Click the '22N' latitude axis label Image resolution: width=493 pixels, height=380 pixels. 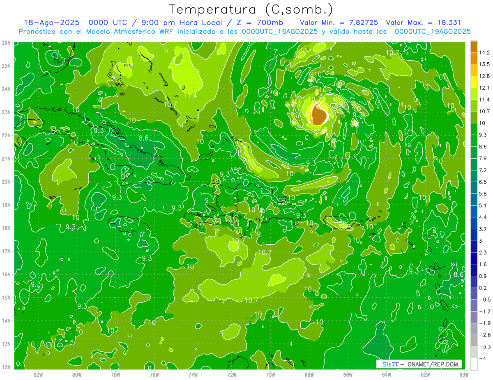click(x=6, y=135)
